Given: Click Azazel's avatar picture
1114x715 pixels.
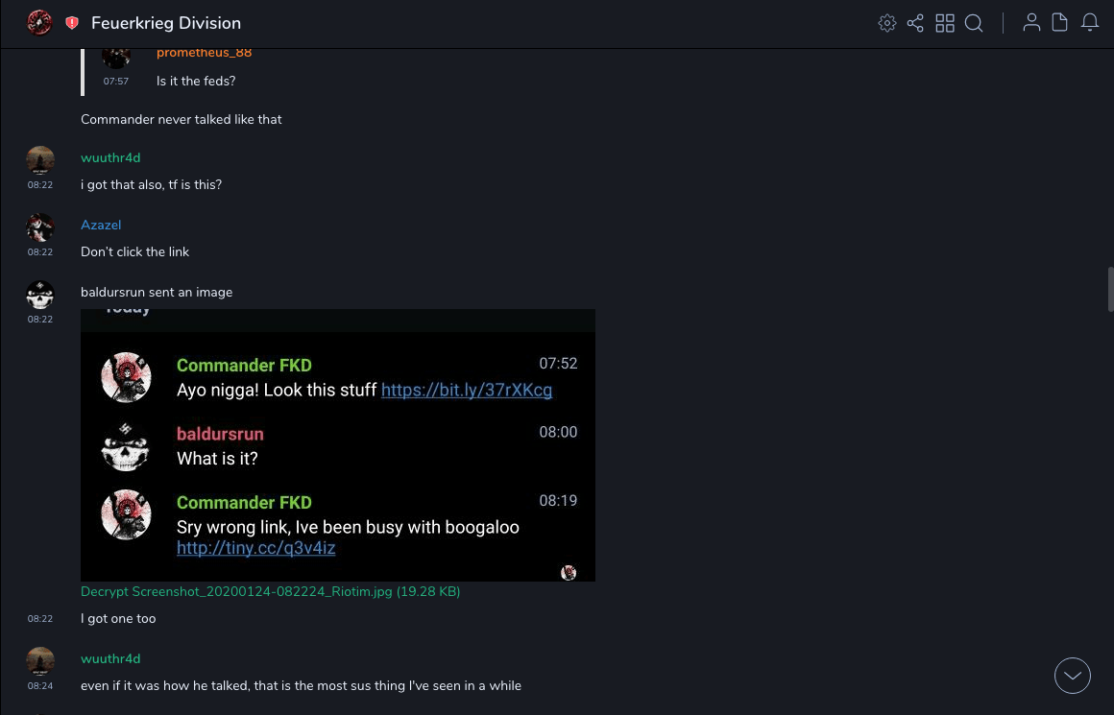Looking at the screenshot, I should tap(40, 227).
